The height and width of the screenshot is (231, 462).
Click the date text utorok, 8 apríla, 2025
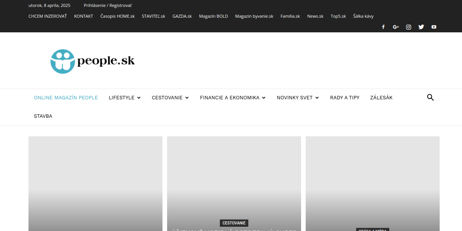[49, 5]
